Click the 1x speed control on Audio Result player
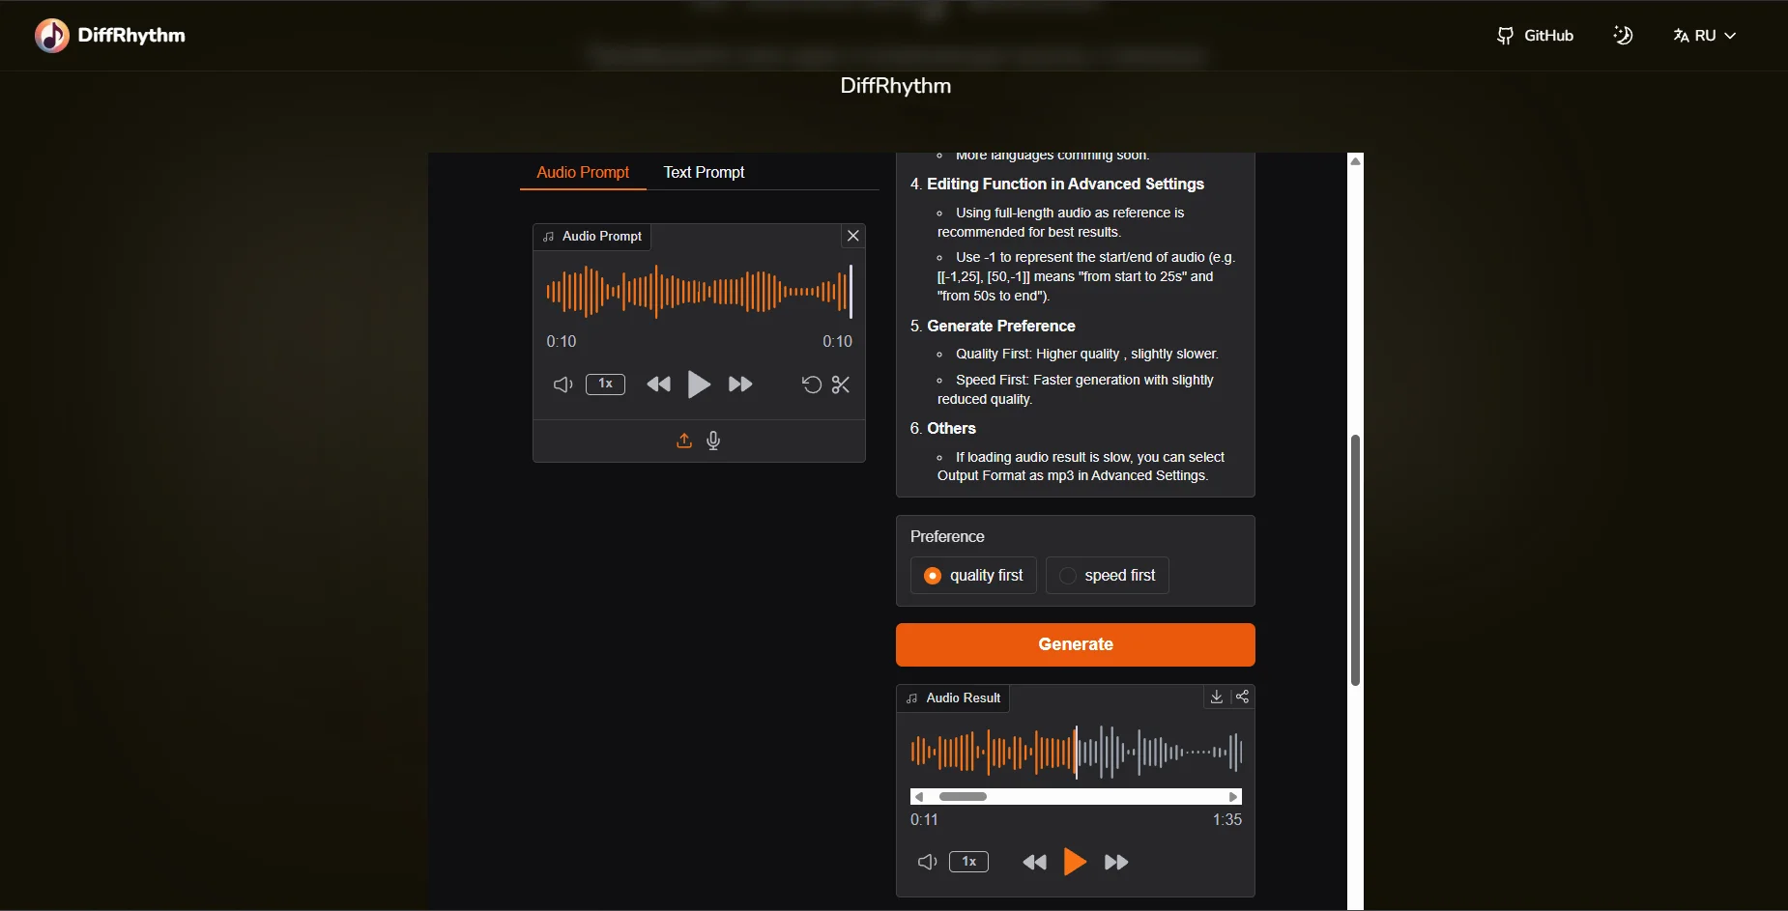The image size is (1788, 911). (x=968, y=862)
